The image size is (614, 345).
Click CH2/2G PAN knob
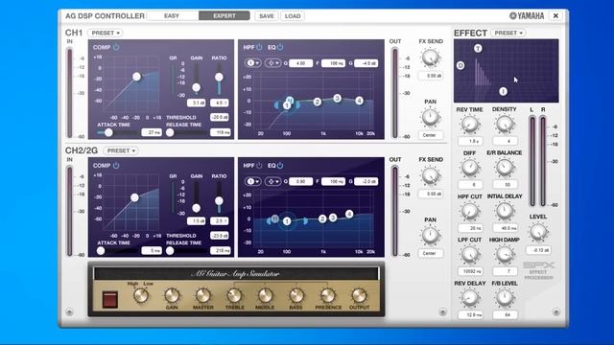coord(431,235)
